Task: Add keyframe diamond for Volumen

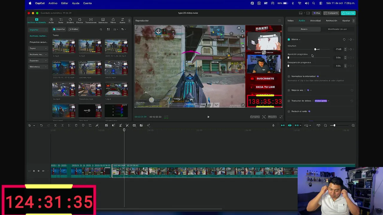Action: 351,49
